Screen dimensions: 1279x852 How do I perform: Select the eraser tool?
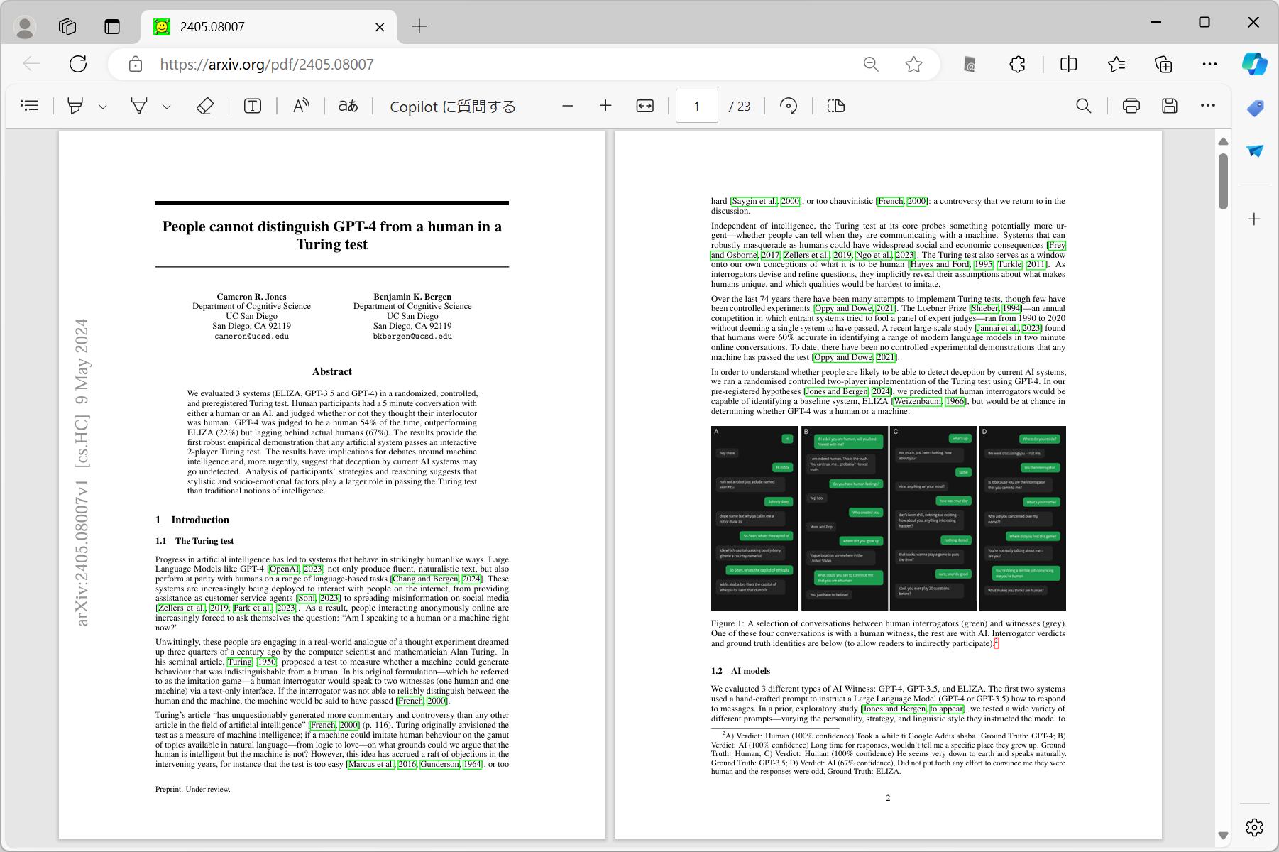[x=204, y=106]
